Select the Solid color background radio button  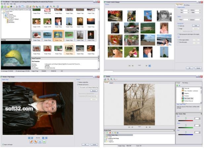point(179,26)
